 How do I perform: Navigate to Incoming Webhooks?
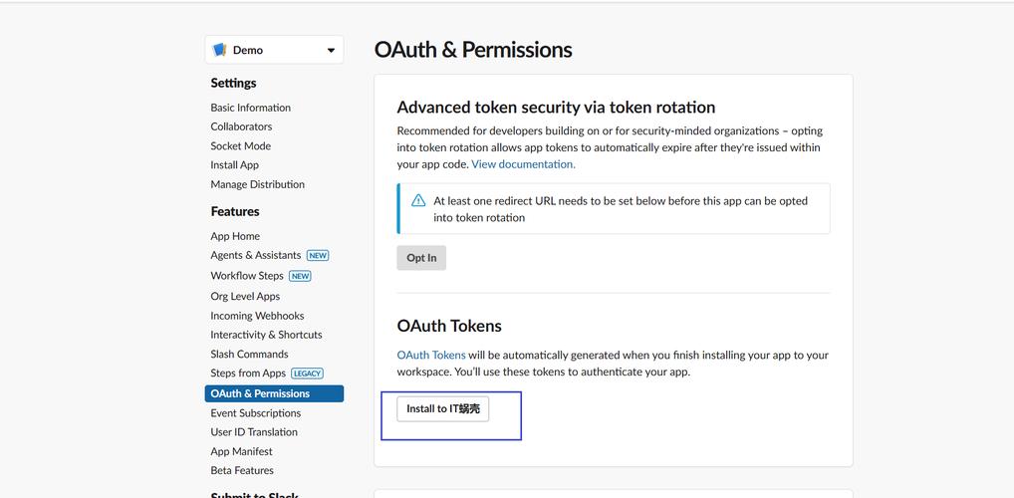tap(257, 316)
